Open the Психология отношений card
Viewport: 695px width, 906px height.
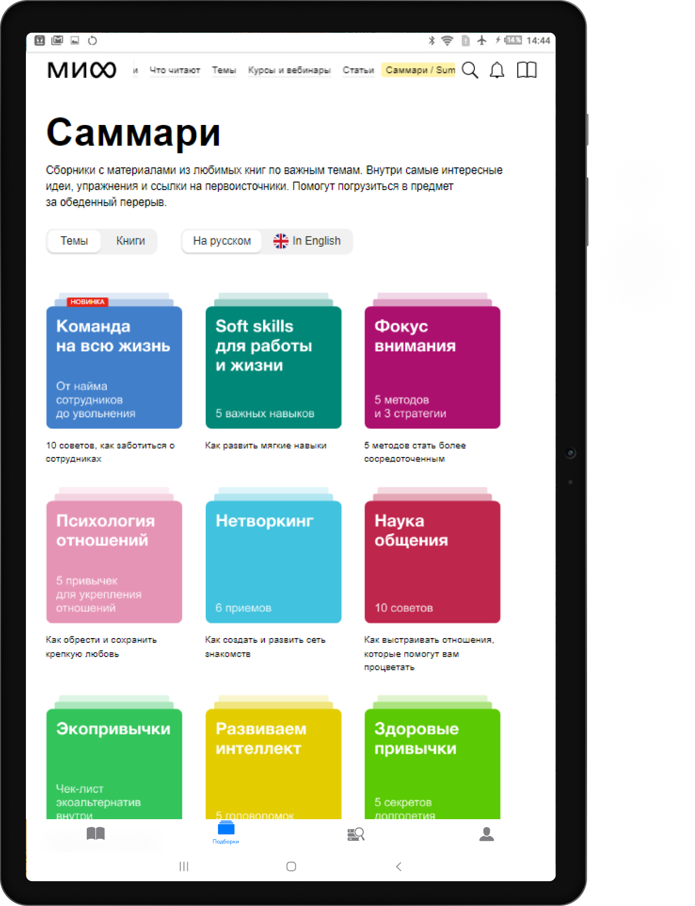[x=114, y=562]
